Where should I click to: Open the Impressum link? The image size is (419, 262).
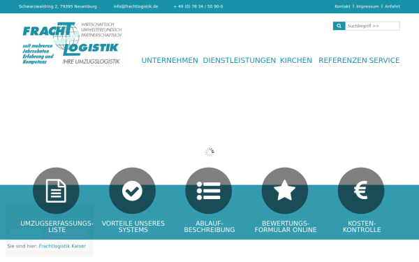pos(367,6)
